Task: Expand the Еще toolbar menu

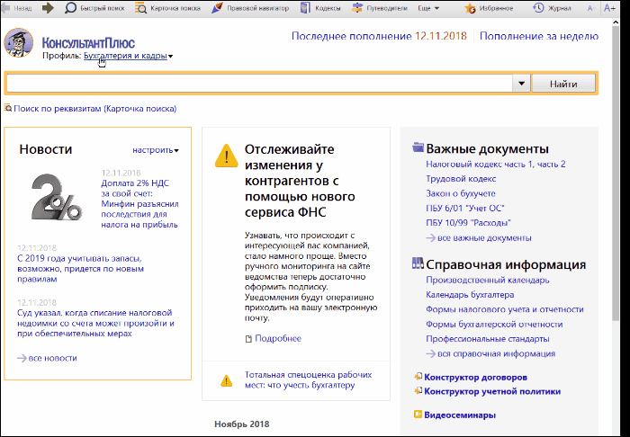Action: 428,8
